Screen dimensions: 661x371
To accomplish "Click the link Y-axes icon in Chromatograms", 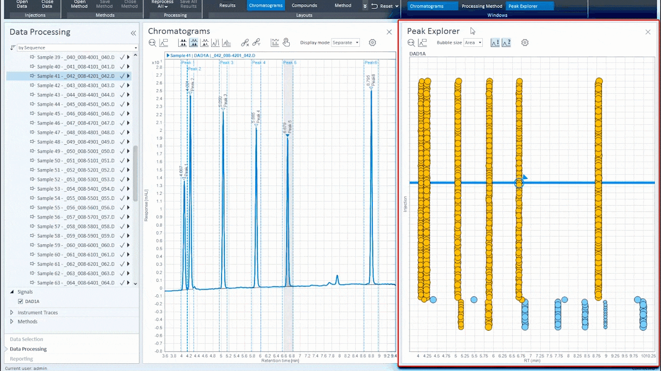I will click(256, 43).
